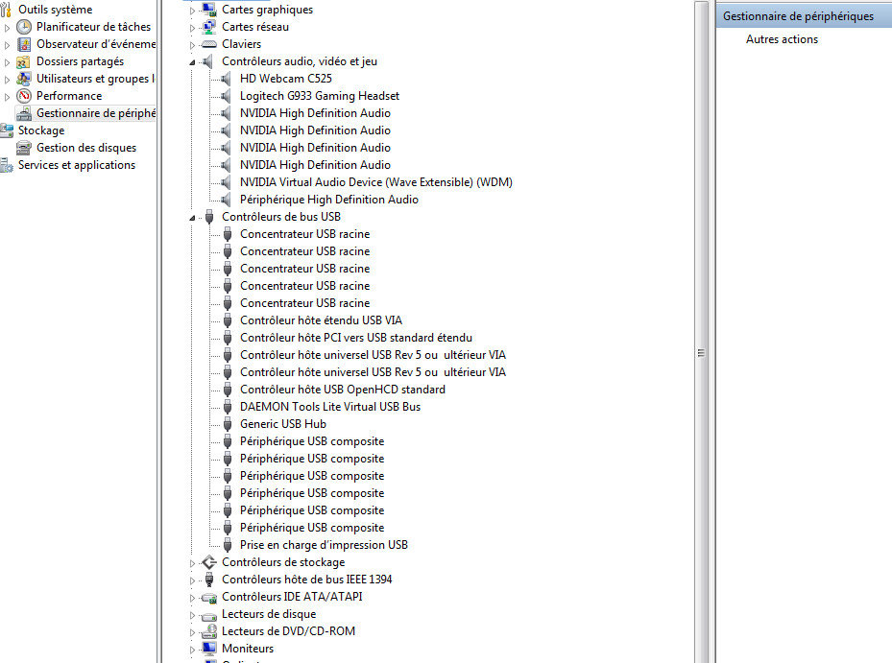Click the Lecteurs de disque drive icon

coord(209,615)
